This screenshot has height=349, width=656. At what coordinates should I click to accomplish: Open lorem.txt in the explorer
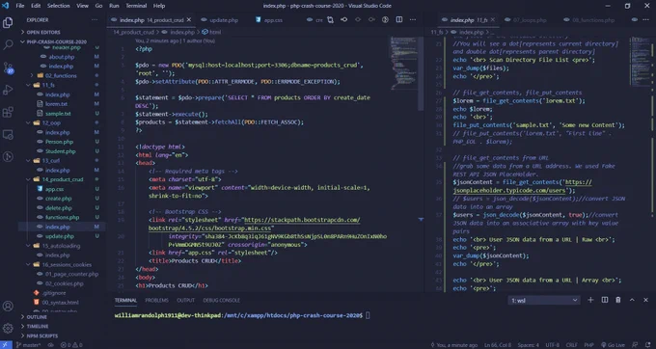tap(57, 104)
